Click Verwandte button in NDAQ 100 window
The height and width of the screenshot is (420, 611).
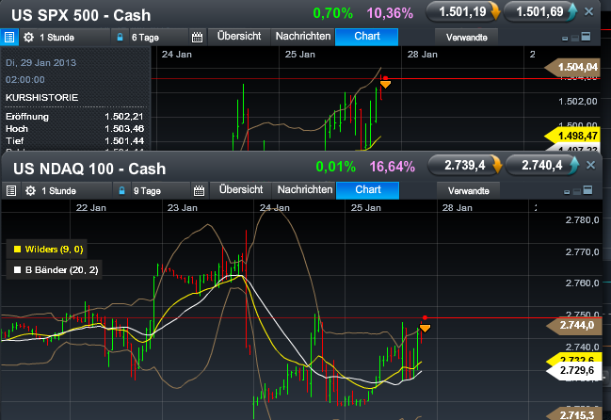tap(469, 191)
